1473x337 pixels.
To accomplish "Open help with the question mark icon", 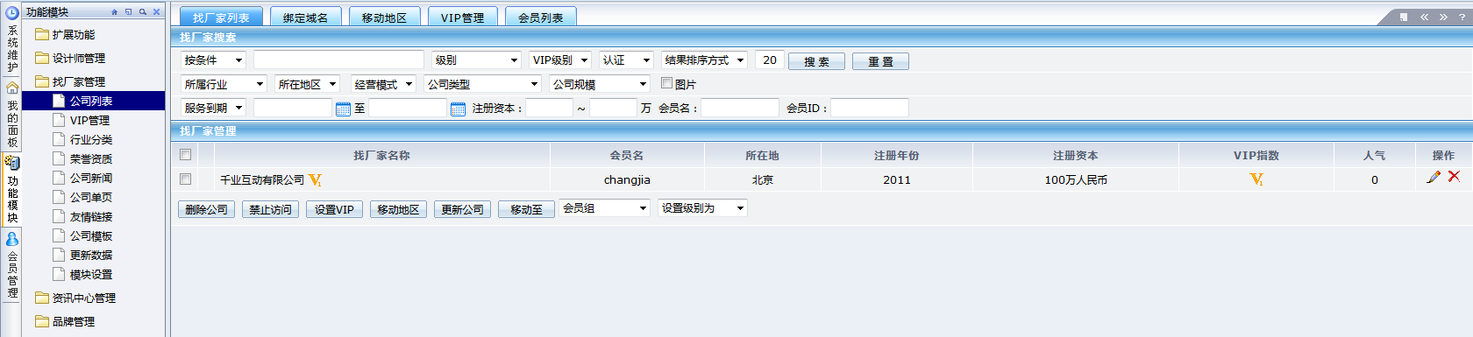I will (x=1462, y=17).
